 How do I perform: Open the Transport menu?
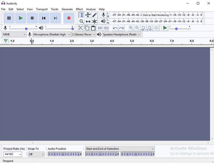(x=42, y=9)
